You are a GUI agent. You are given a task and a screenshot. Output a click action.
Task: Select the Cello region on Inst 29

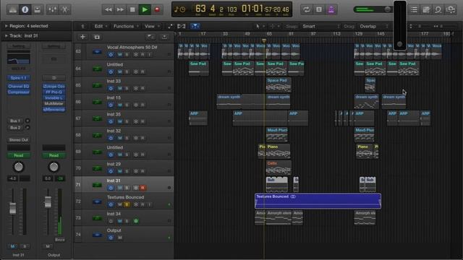[x=279, y=168]
